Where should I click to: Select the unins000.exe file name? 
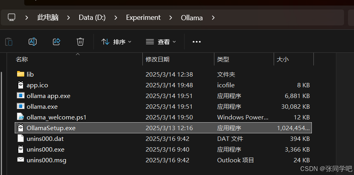coord(46,150)
